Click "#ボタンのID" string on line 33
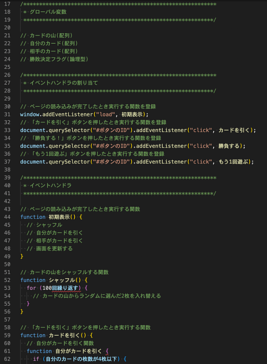The image size is (267, 364). [x=111, y=130]
